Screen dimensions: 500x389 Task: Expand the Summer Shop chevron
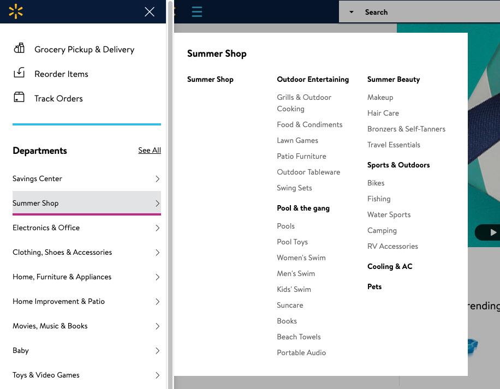point(157,204)
